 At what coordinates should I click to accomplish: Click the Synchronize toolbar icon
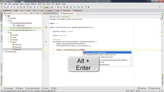click(x=8, y=7)
